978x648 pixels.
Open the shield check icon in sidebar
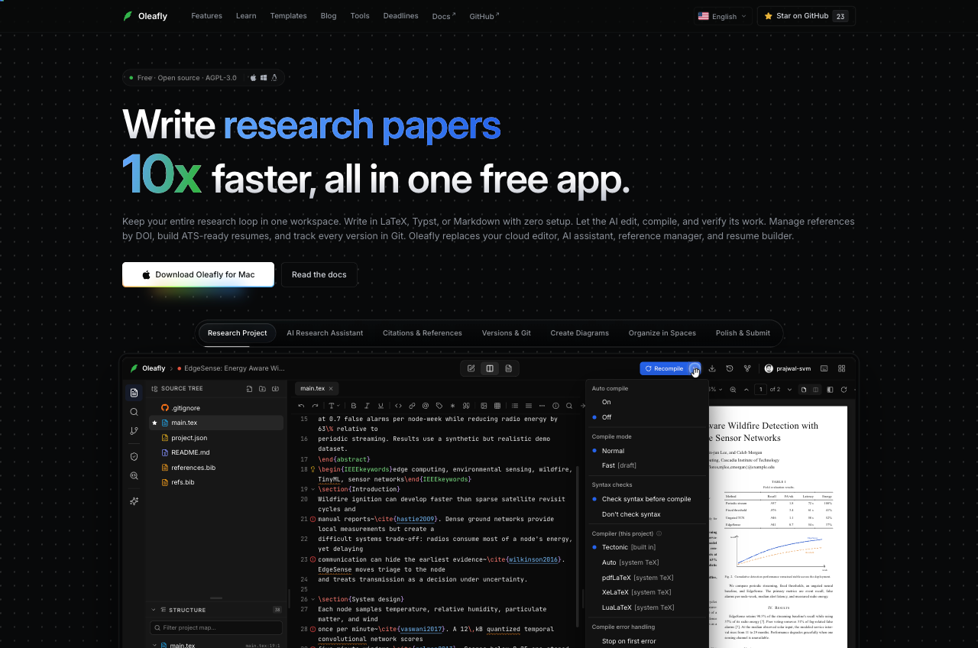click(134, 456)
